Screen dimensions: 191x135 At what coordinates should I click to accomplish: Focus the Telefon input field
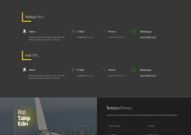pos(163,126)
